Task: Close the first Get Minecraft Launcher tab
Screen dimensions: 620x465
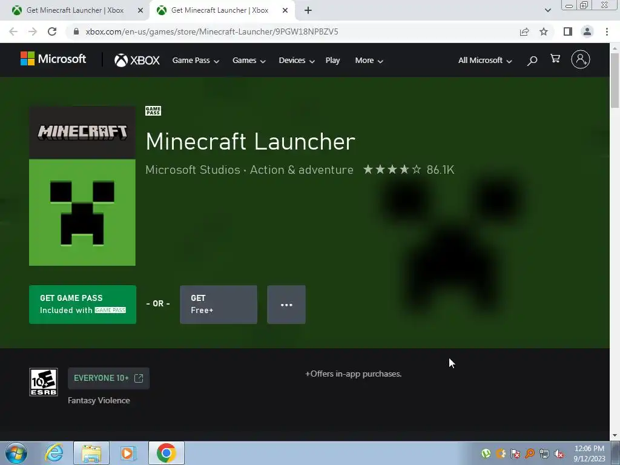Action: 140,10
